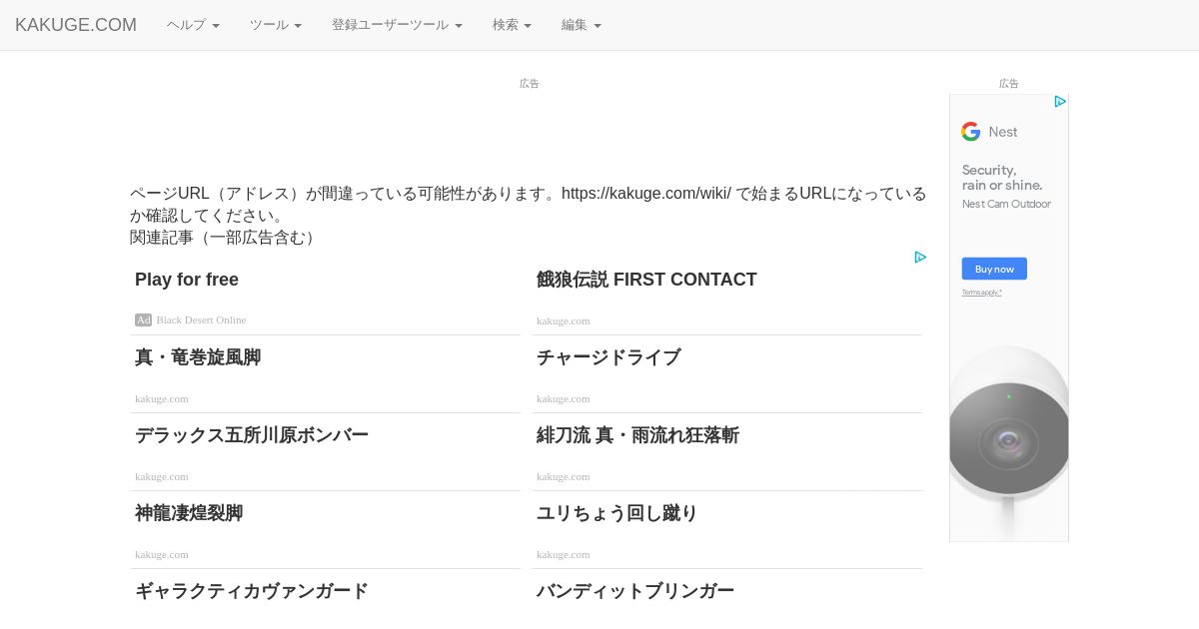Click the Black Desert Online advertiser text

[201, 319]
